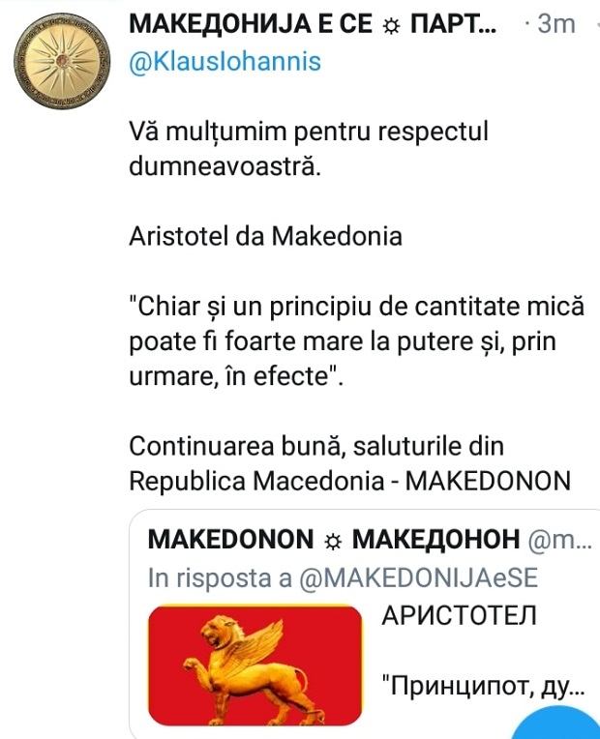Expand the truncated 'Принципот, ду...' quoted text

483,686
